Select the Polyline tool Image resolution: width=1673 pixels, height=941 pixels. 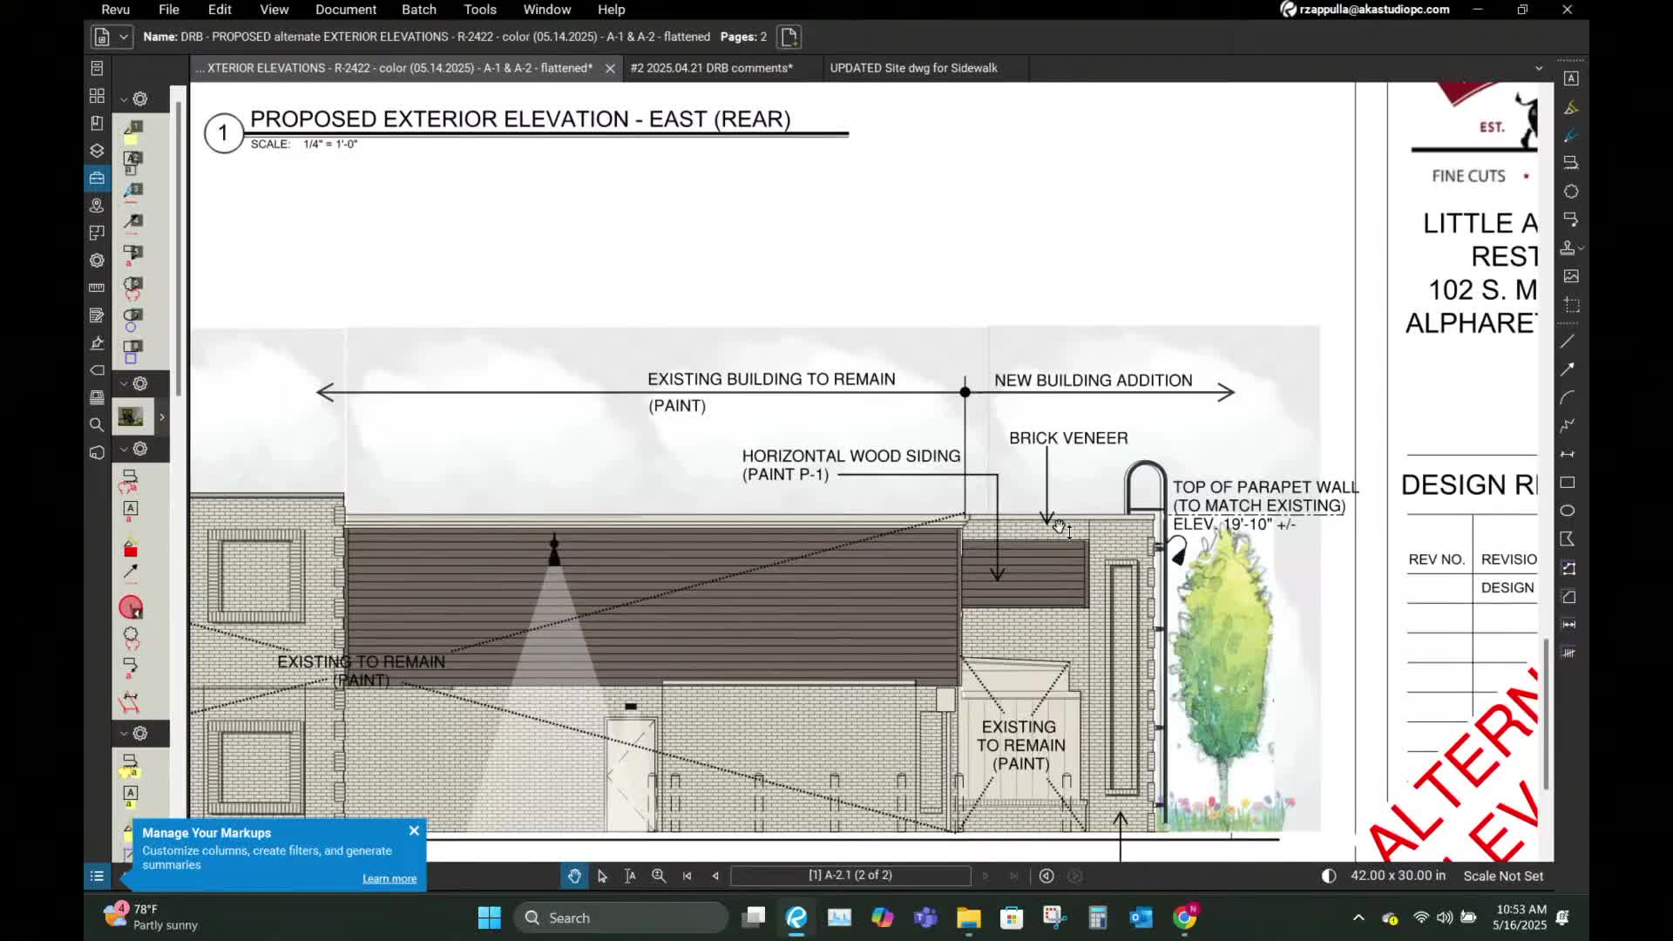pos(1568,425)
